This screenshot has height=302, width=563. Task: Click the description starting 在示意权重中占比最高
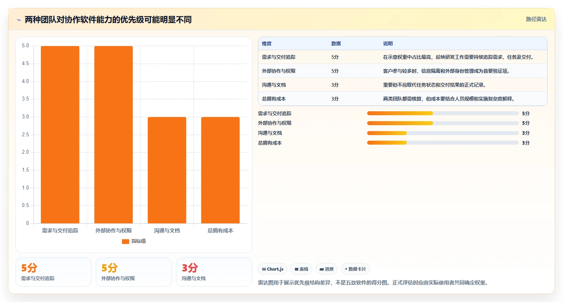pyautogui.click(x=458, y=57)
